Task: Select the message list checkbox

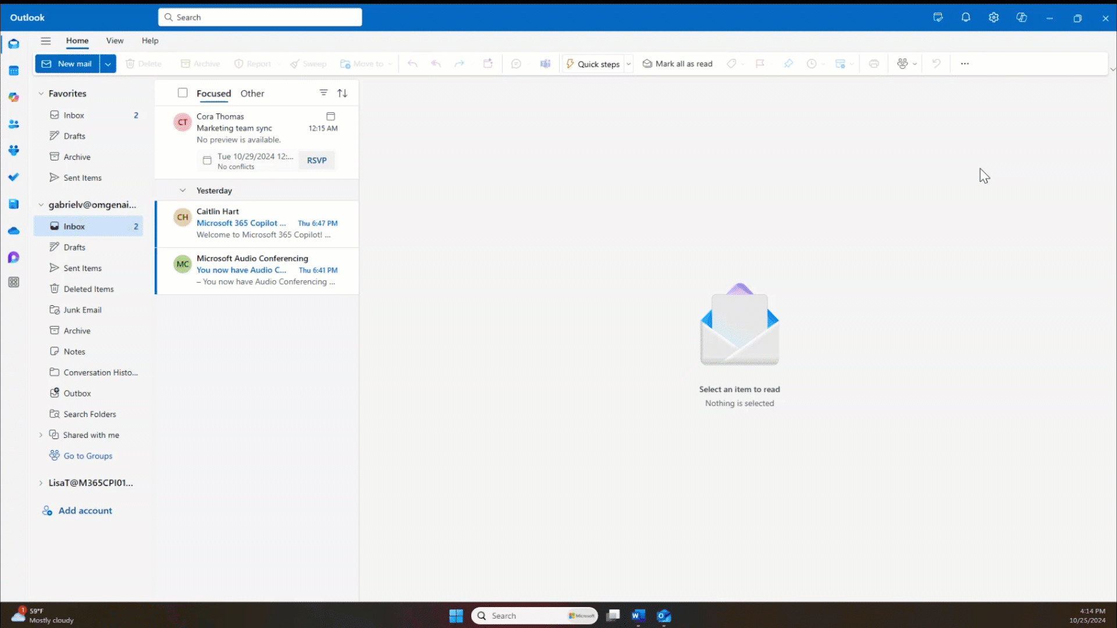Action: [182, 92]
